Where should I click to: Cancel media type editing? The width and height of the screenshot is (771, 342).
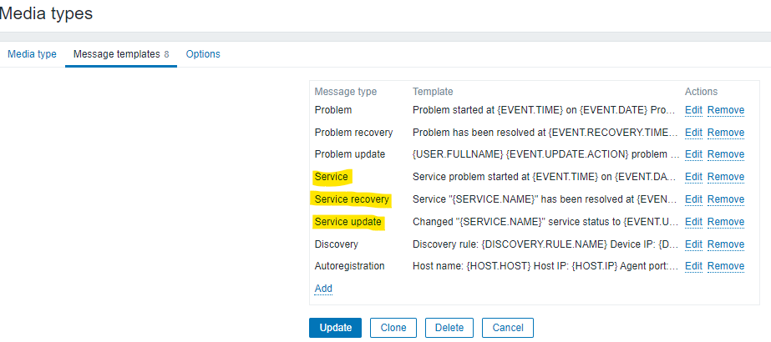(507, 328)
